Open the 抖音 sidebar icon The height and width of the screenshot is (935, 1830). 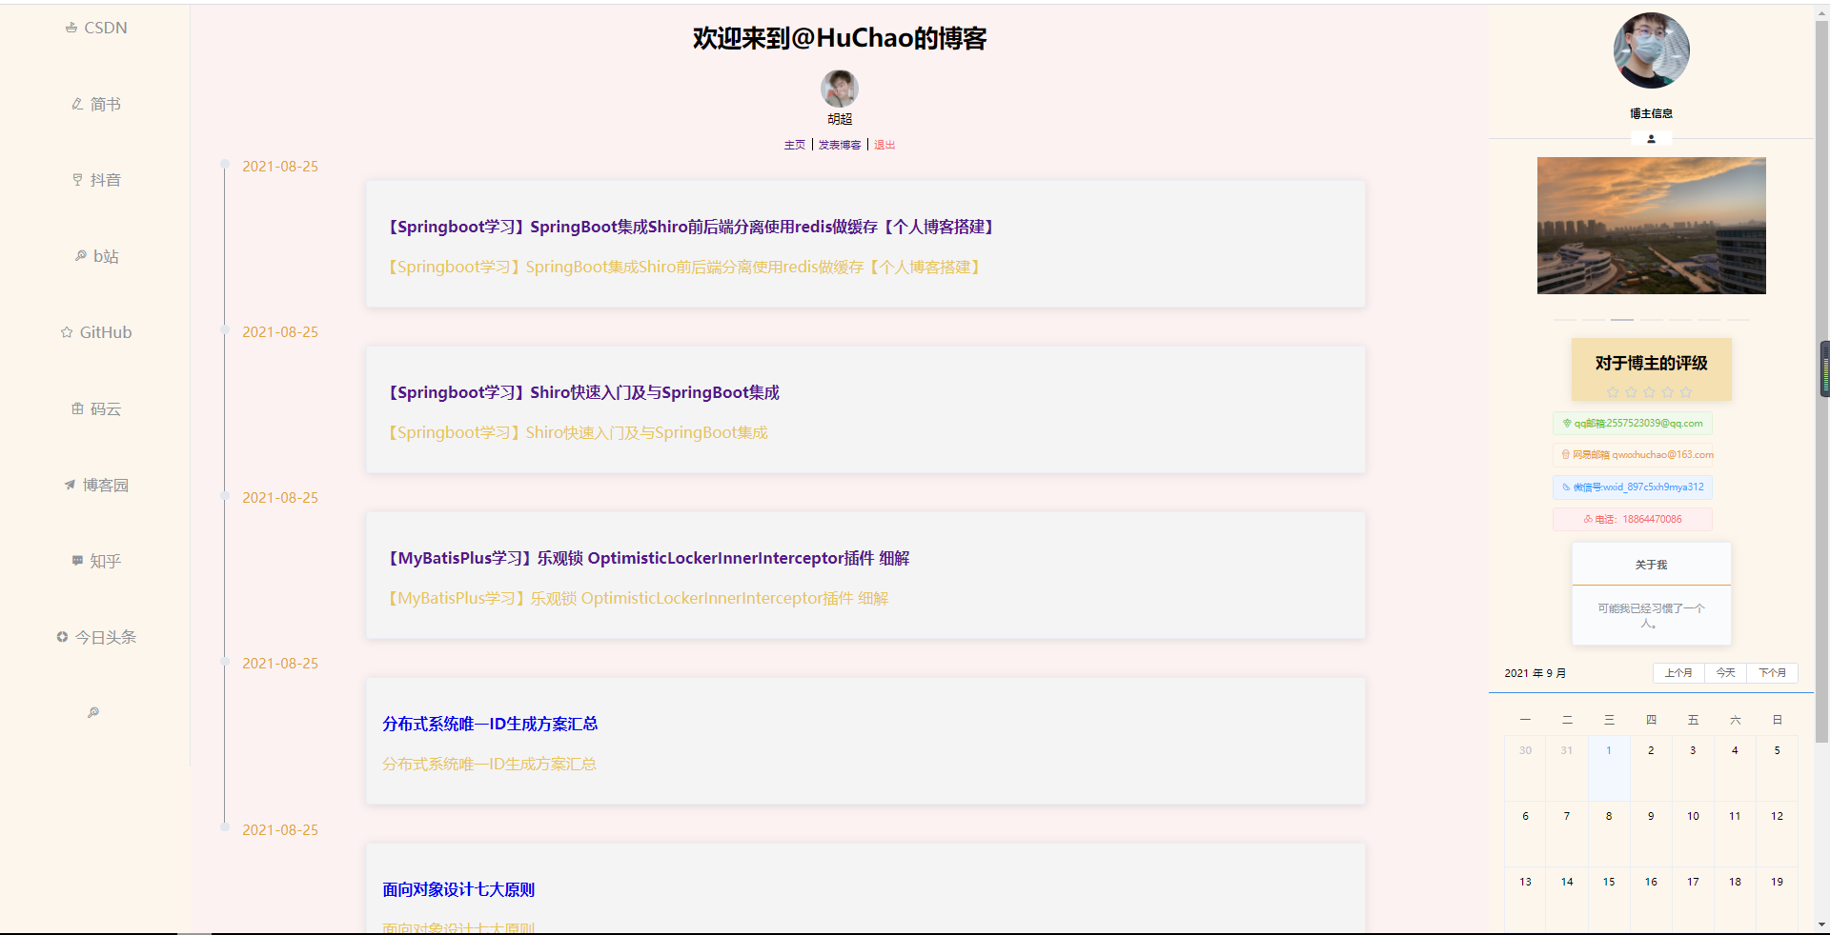click(x=95, y=180)
